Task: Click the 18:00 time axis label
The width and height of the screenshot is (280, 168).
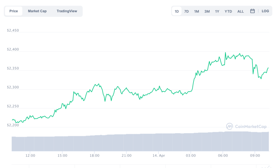Action: [94, 155]
